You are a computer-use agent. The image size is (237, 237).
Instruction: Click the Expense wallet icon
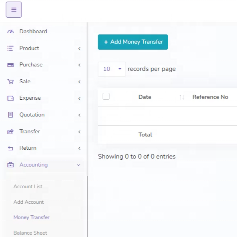tap(10, 98)
